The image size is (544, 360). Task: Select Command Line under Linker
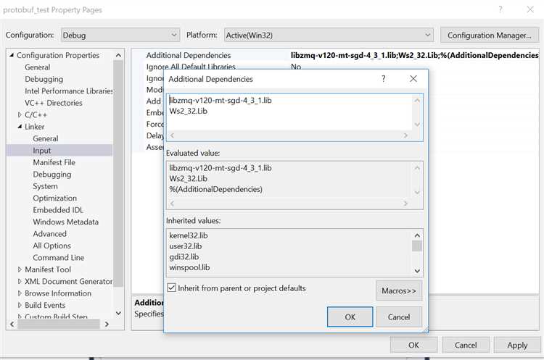58,257
